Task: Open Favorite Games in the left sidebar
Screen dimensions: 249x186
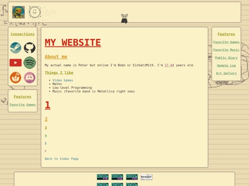Action: point(23,105)
